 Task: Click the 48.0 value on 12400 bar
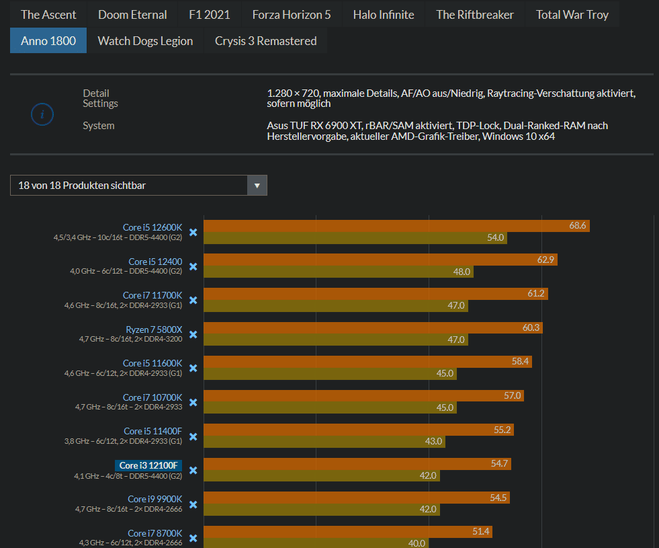tap(462, 272)
